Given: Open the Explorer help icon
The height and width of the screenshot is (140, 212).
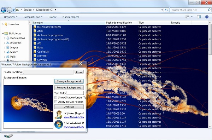Looking at the screenshot, I should 207,17.
